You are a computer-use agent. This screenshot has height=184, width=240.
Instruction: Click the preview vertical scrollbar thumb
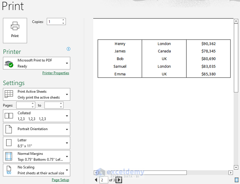click(236, 58)
